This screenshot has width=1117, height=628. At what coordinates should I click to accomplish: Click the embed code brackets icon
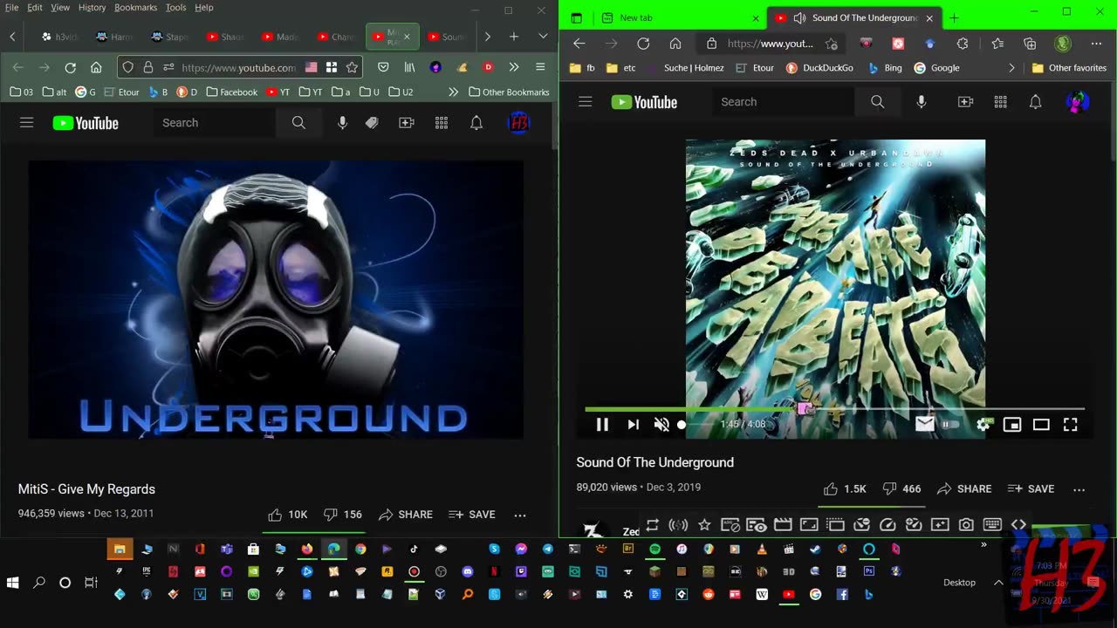pos(1018,525)
